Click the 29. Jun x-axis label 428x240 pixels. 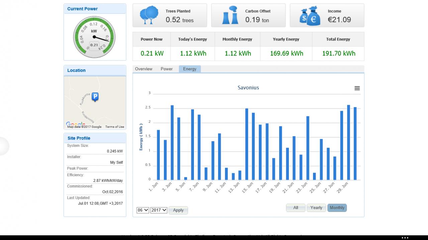[343, 188]
